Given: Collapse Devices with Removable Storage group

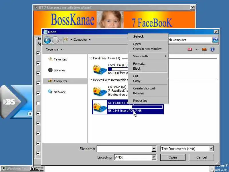Looking at the screenshot, I should (x=91, y=80).
